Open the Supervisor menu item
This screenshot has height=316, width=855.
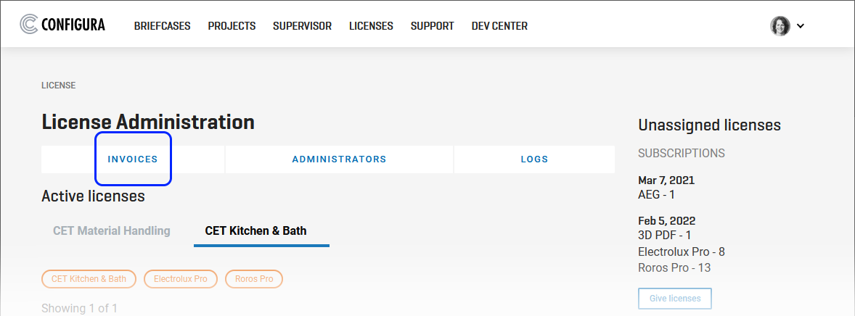point(302,25)
